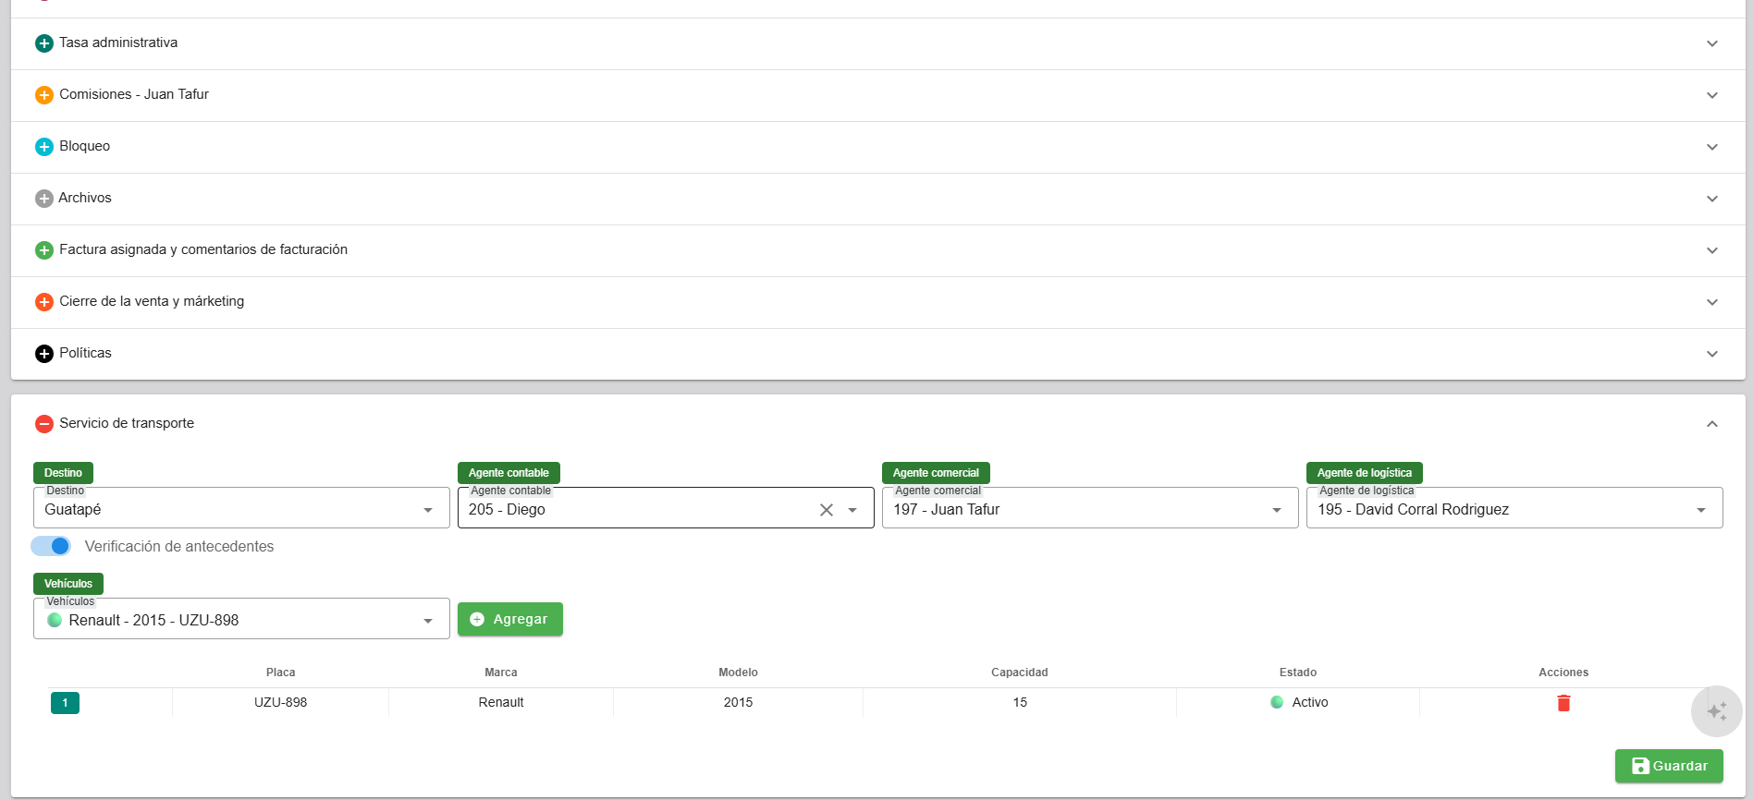Open the sparkle assistant floating button
The height and width of the screenshot is (800, 1753).
pyautogui.click(x=1716, y=711)
